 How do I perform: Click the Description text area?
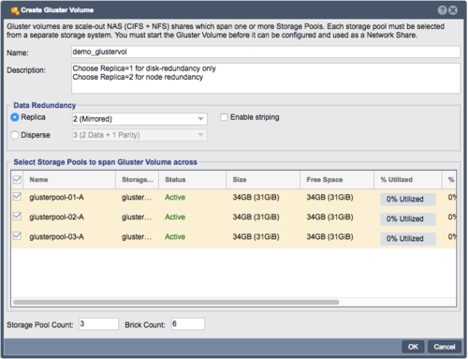(x=266, y=78)
